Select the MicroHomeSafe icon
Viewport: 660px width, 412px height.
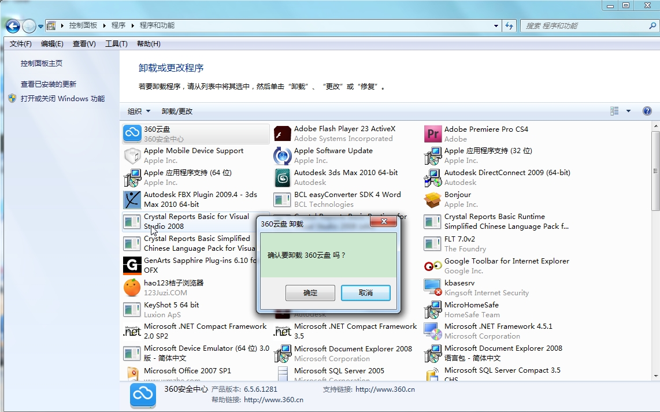433,309
